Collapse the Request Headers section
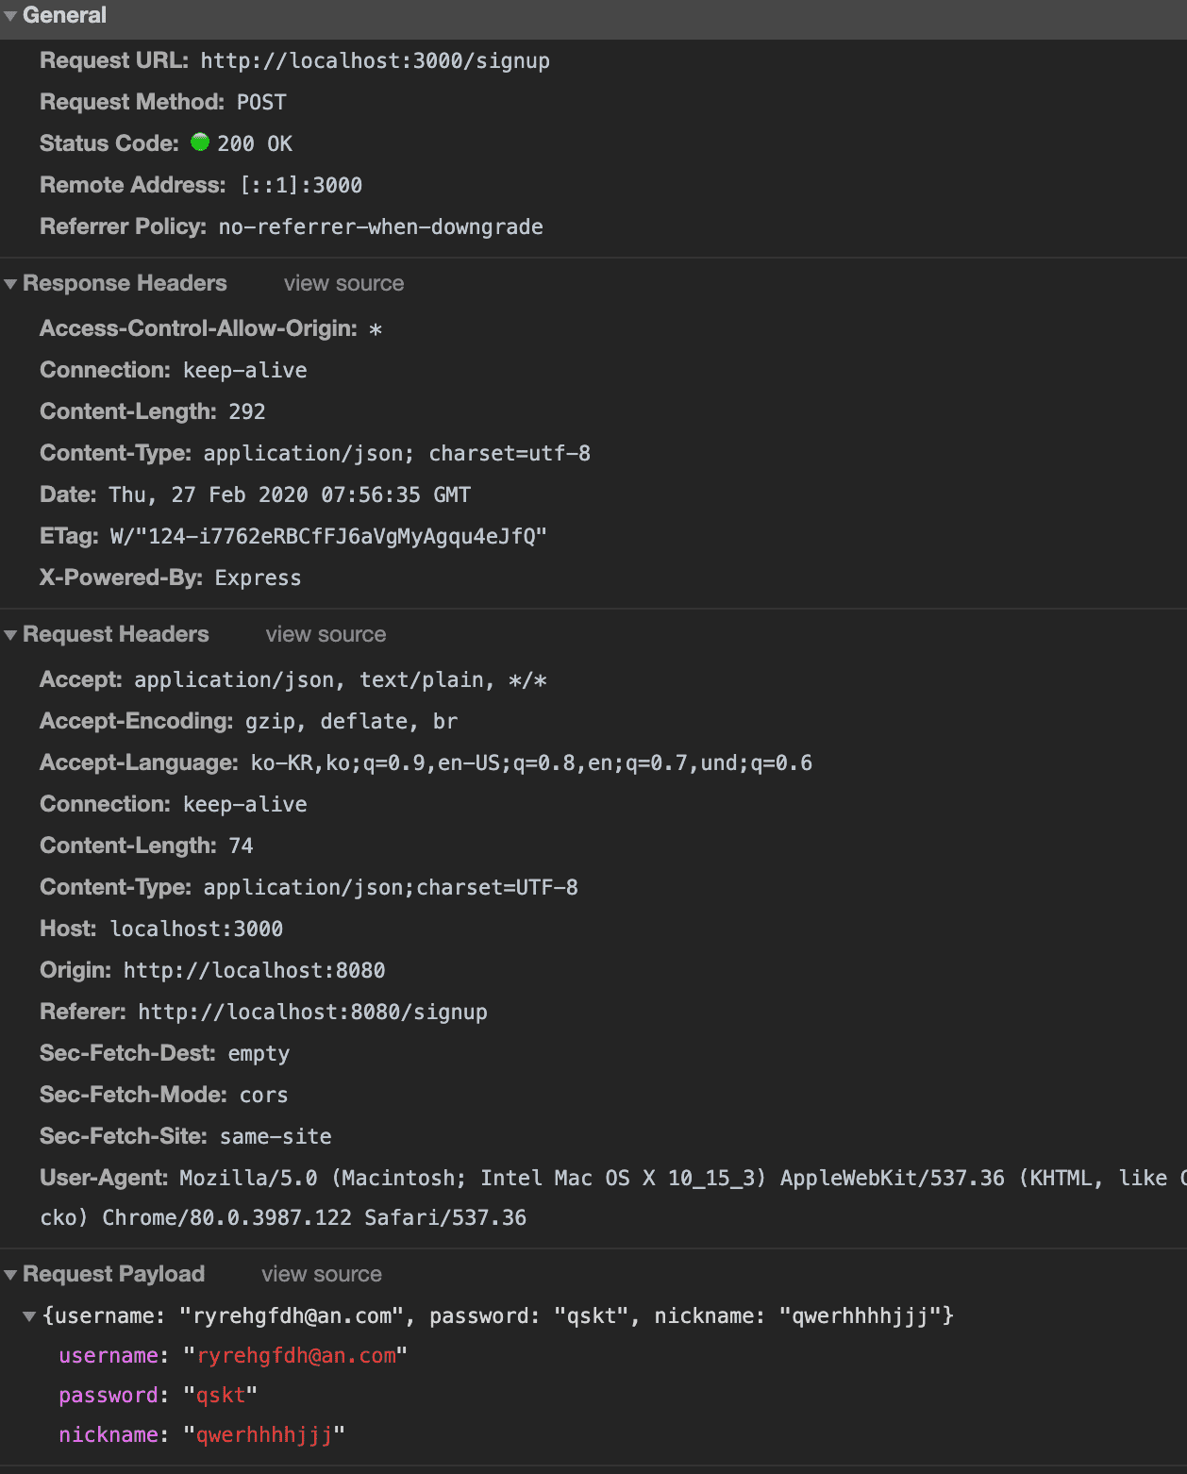Screen dimensions: 1187x1474 pos(10,635)
